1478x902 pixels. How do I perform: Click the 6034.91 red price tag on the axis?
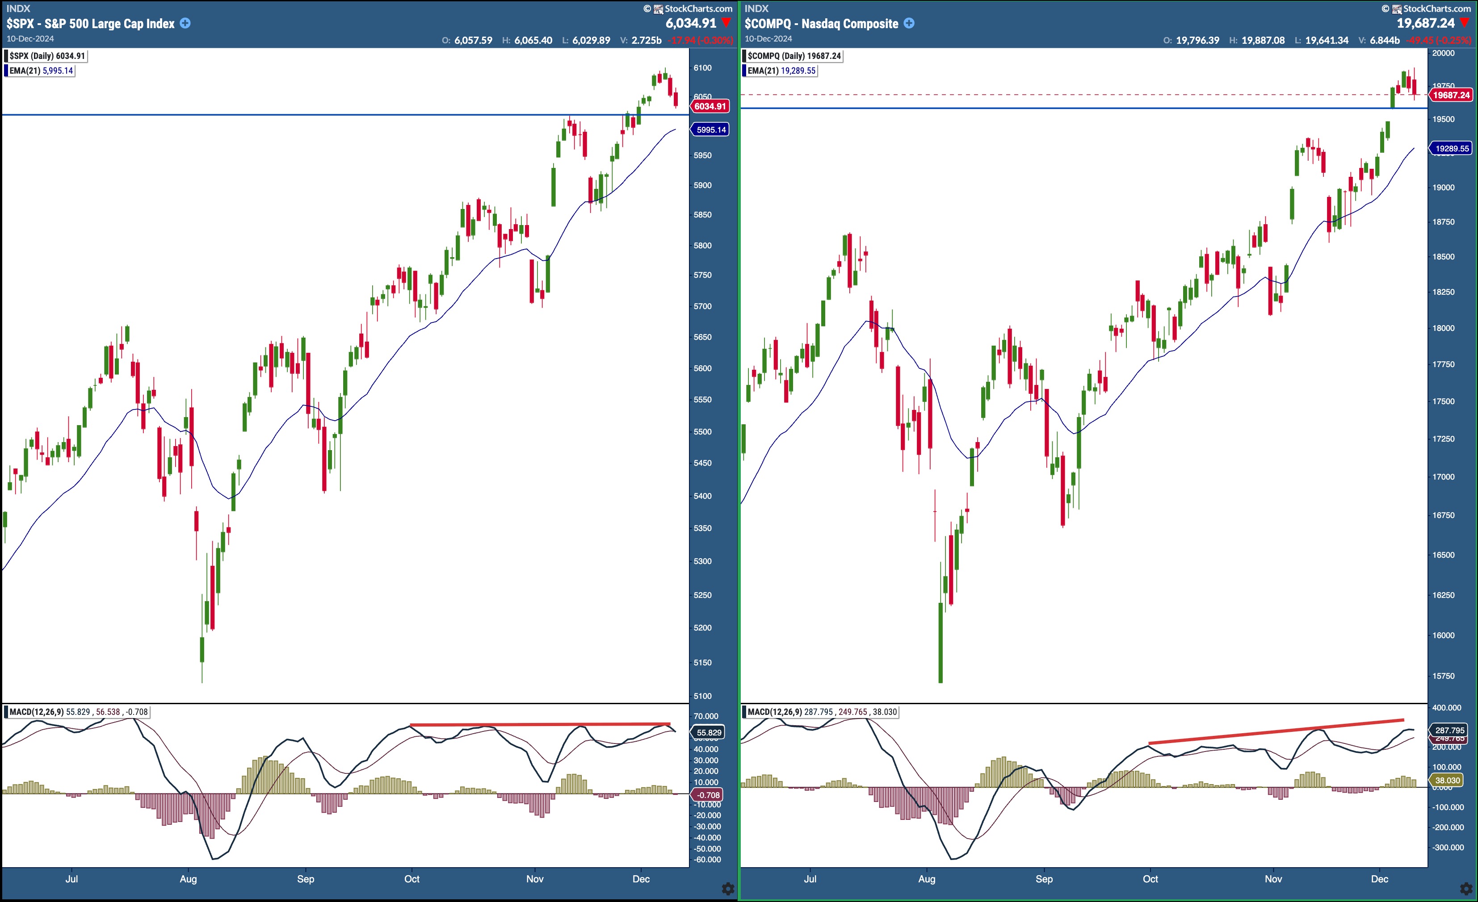710,106
